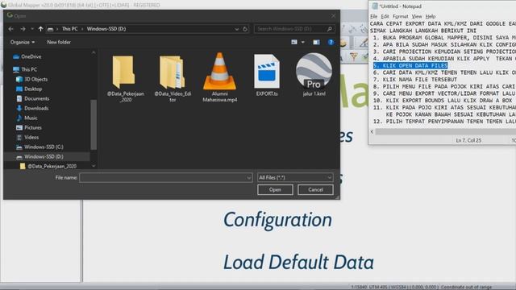Viewport: 516px width, 290px height.
Task: Click Global Mapper title bar icon
Action: pos(3,5)
